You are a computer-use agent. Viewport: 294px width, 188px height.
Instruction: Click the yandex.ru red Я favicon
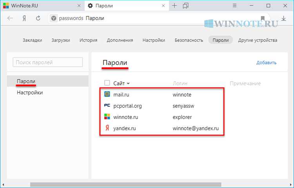[x=107, y=128]
